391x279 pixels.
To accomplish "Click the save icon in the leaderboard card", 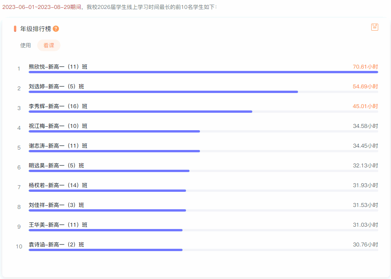I will pos(375,27).
